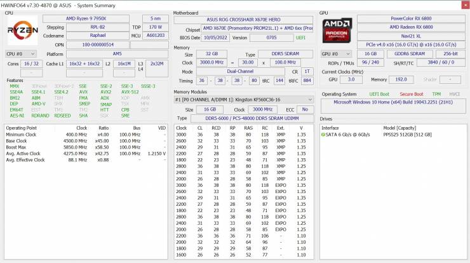The width and height of the screenshot is (470, 263).
Task: Select the TDP value 170 W
Action: (x=155, y=27)
